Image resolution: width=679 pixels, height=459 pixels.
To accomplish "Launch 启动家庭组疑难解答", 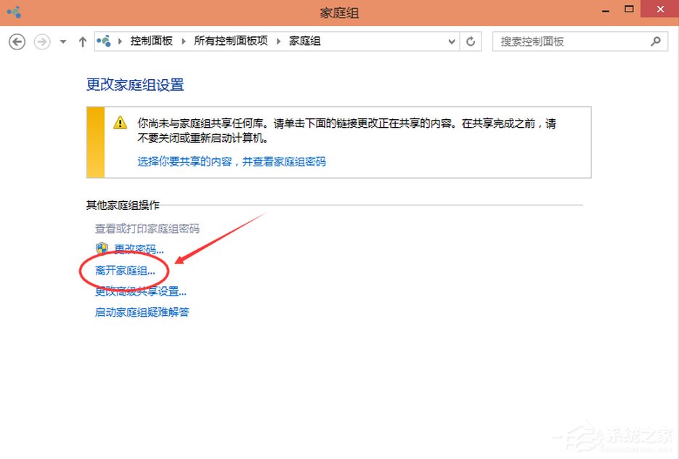I will pyautogui.click(x=142, y=311).
